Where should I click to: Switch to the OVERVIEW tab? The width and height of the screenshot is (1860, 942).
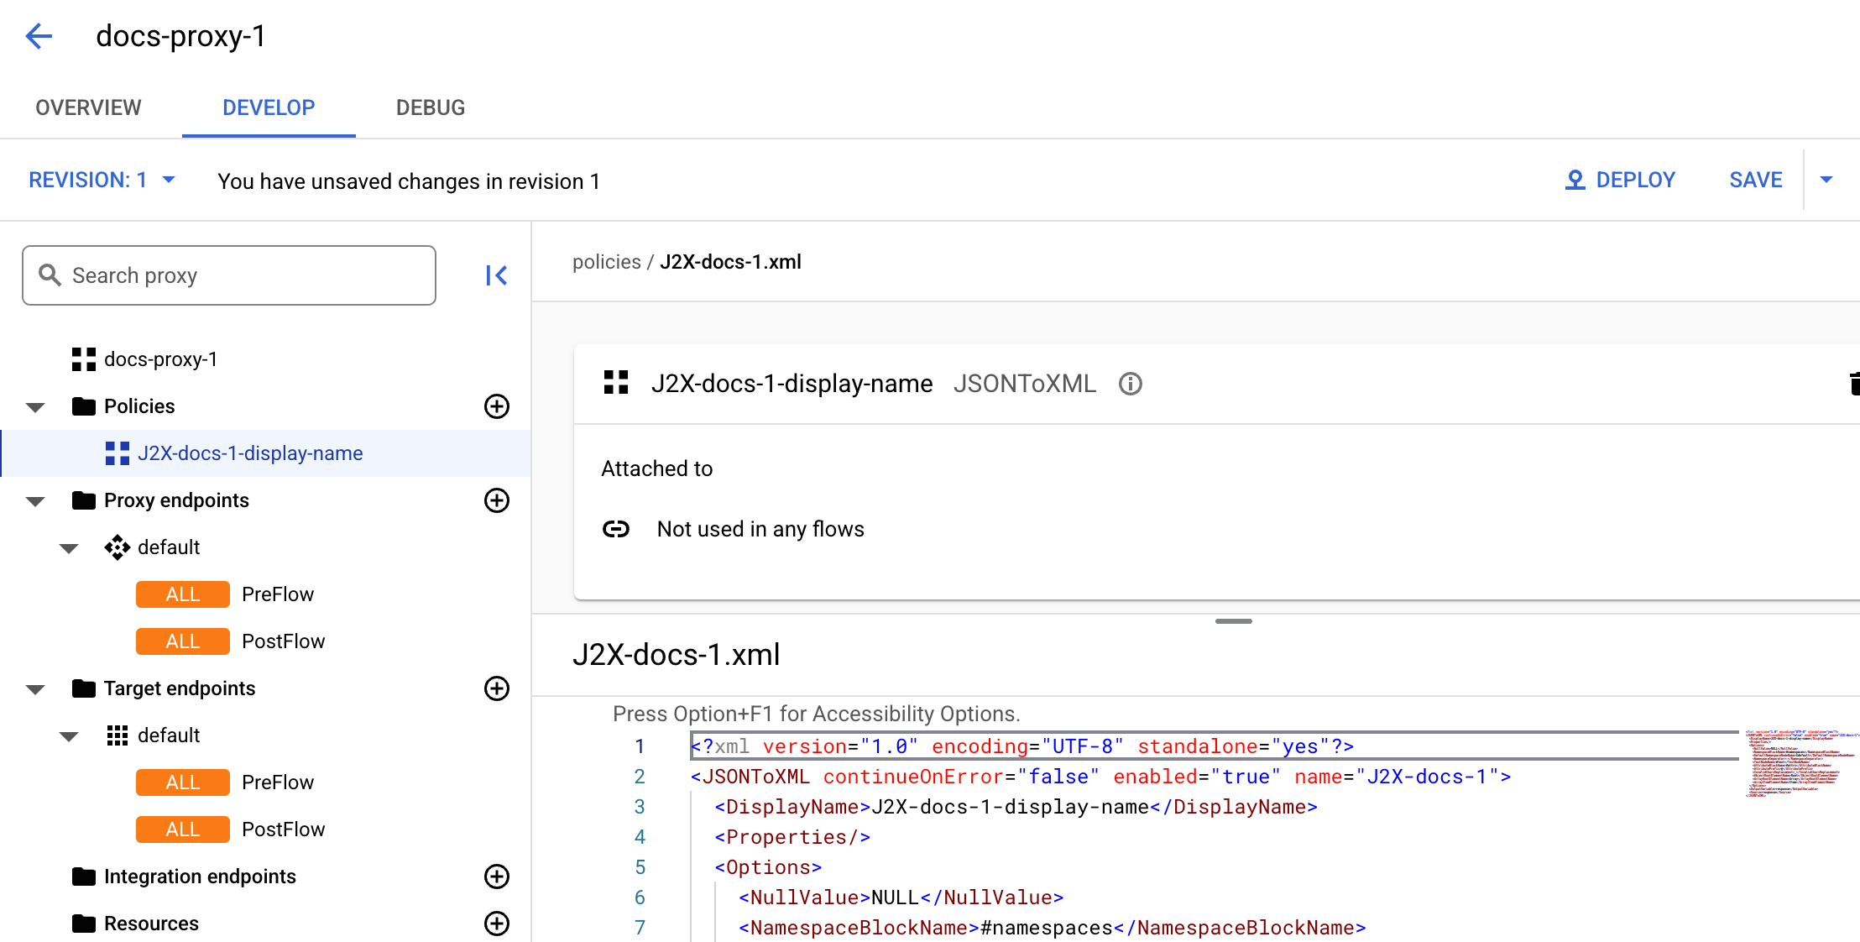[87, 107]
